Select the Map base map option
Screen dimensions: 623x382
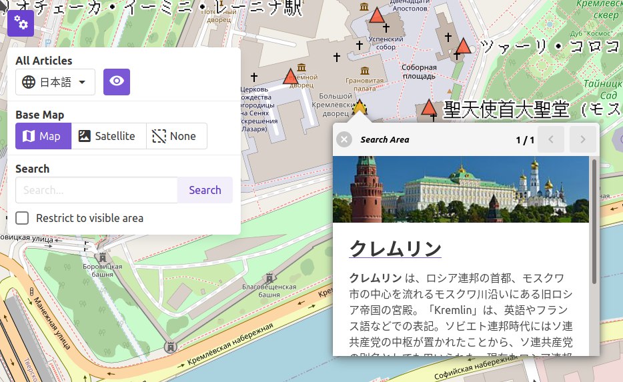click(x=43, y=136)
